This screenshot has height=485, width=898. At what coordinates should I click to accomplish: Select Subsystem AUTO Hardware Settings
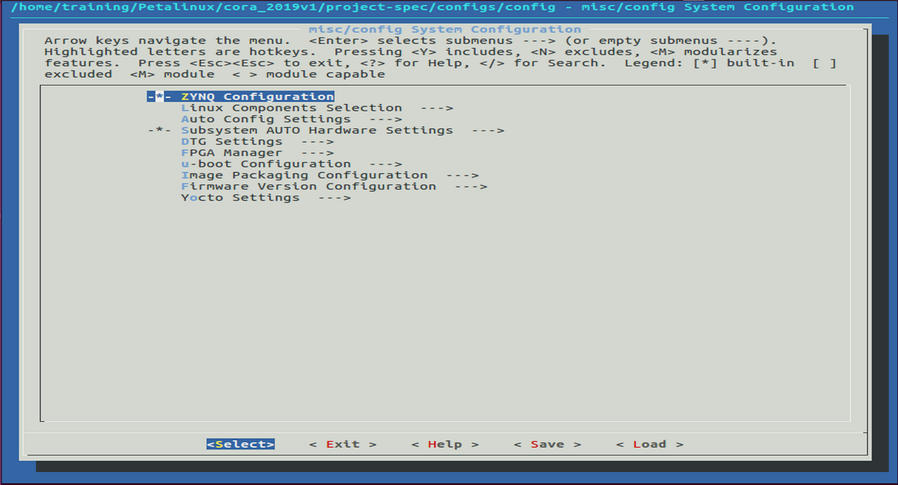tap(316, 130)
